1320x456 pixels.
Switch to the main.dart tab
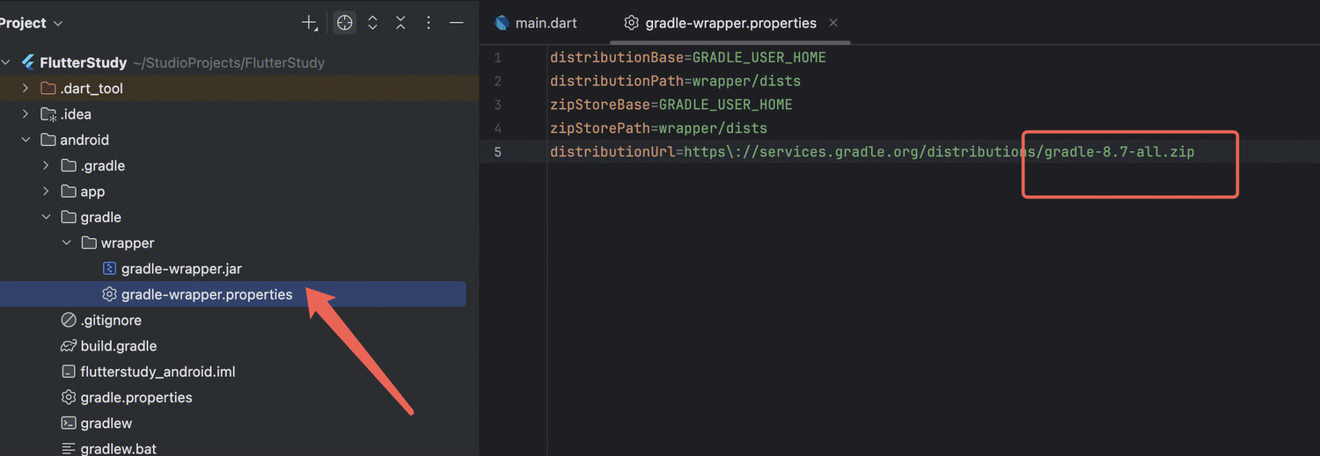pos(545,24)
